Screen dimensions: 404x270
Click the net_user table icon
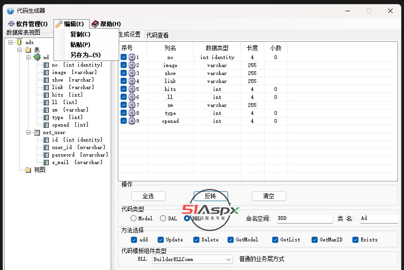click(37, 132)
